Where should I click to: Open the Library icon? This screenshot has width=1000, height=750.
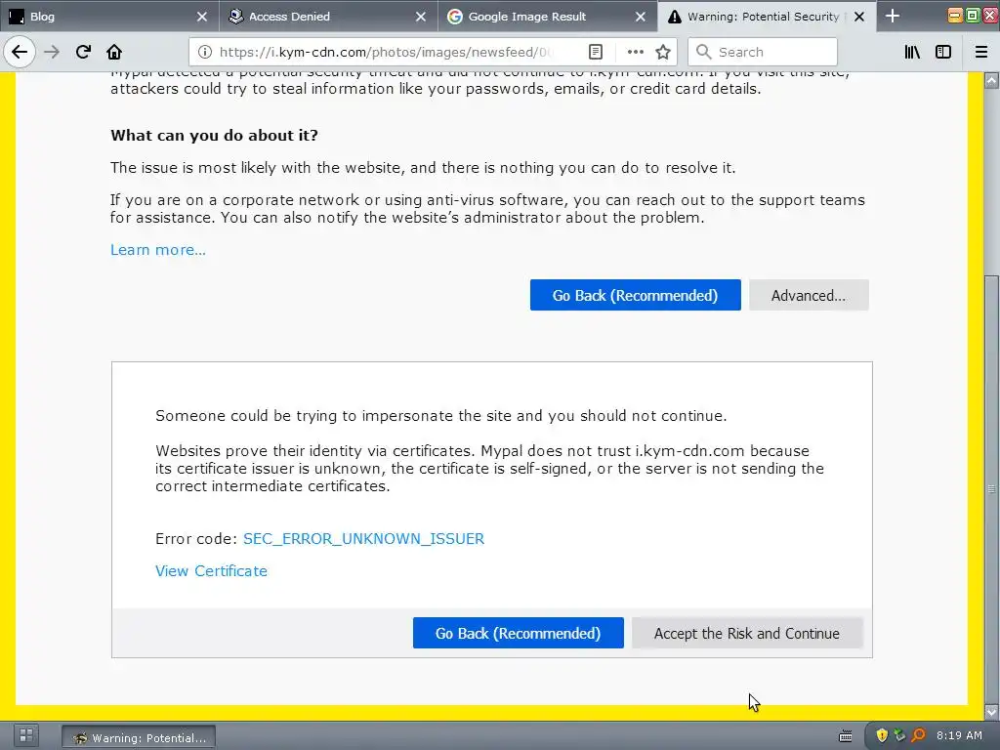pos(912,52)
